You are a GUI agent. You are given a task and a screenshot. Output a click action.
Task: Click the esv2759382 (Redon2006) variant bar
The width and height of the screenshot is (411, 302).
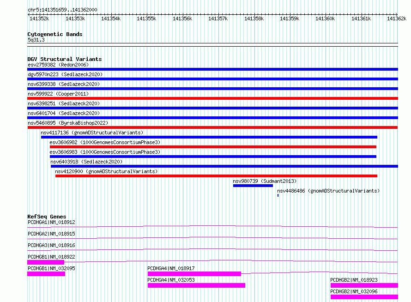[x=212, y=69]
